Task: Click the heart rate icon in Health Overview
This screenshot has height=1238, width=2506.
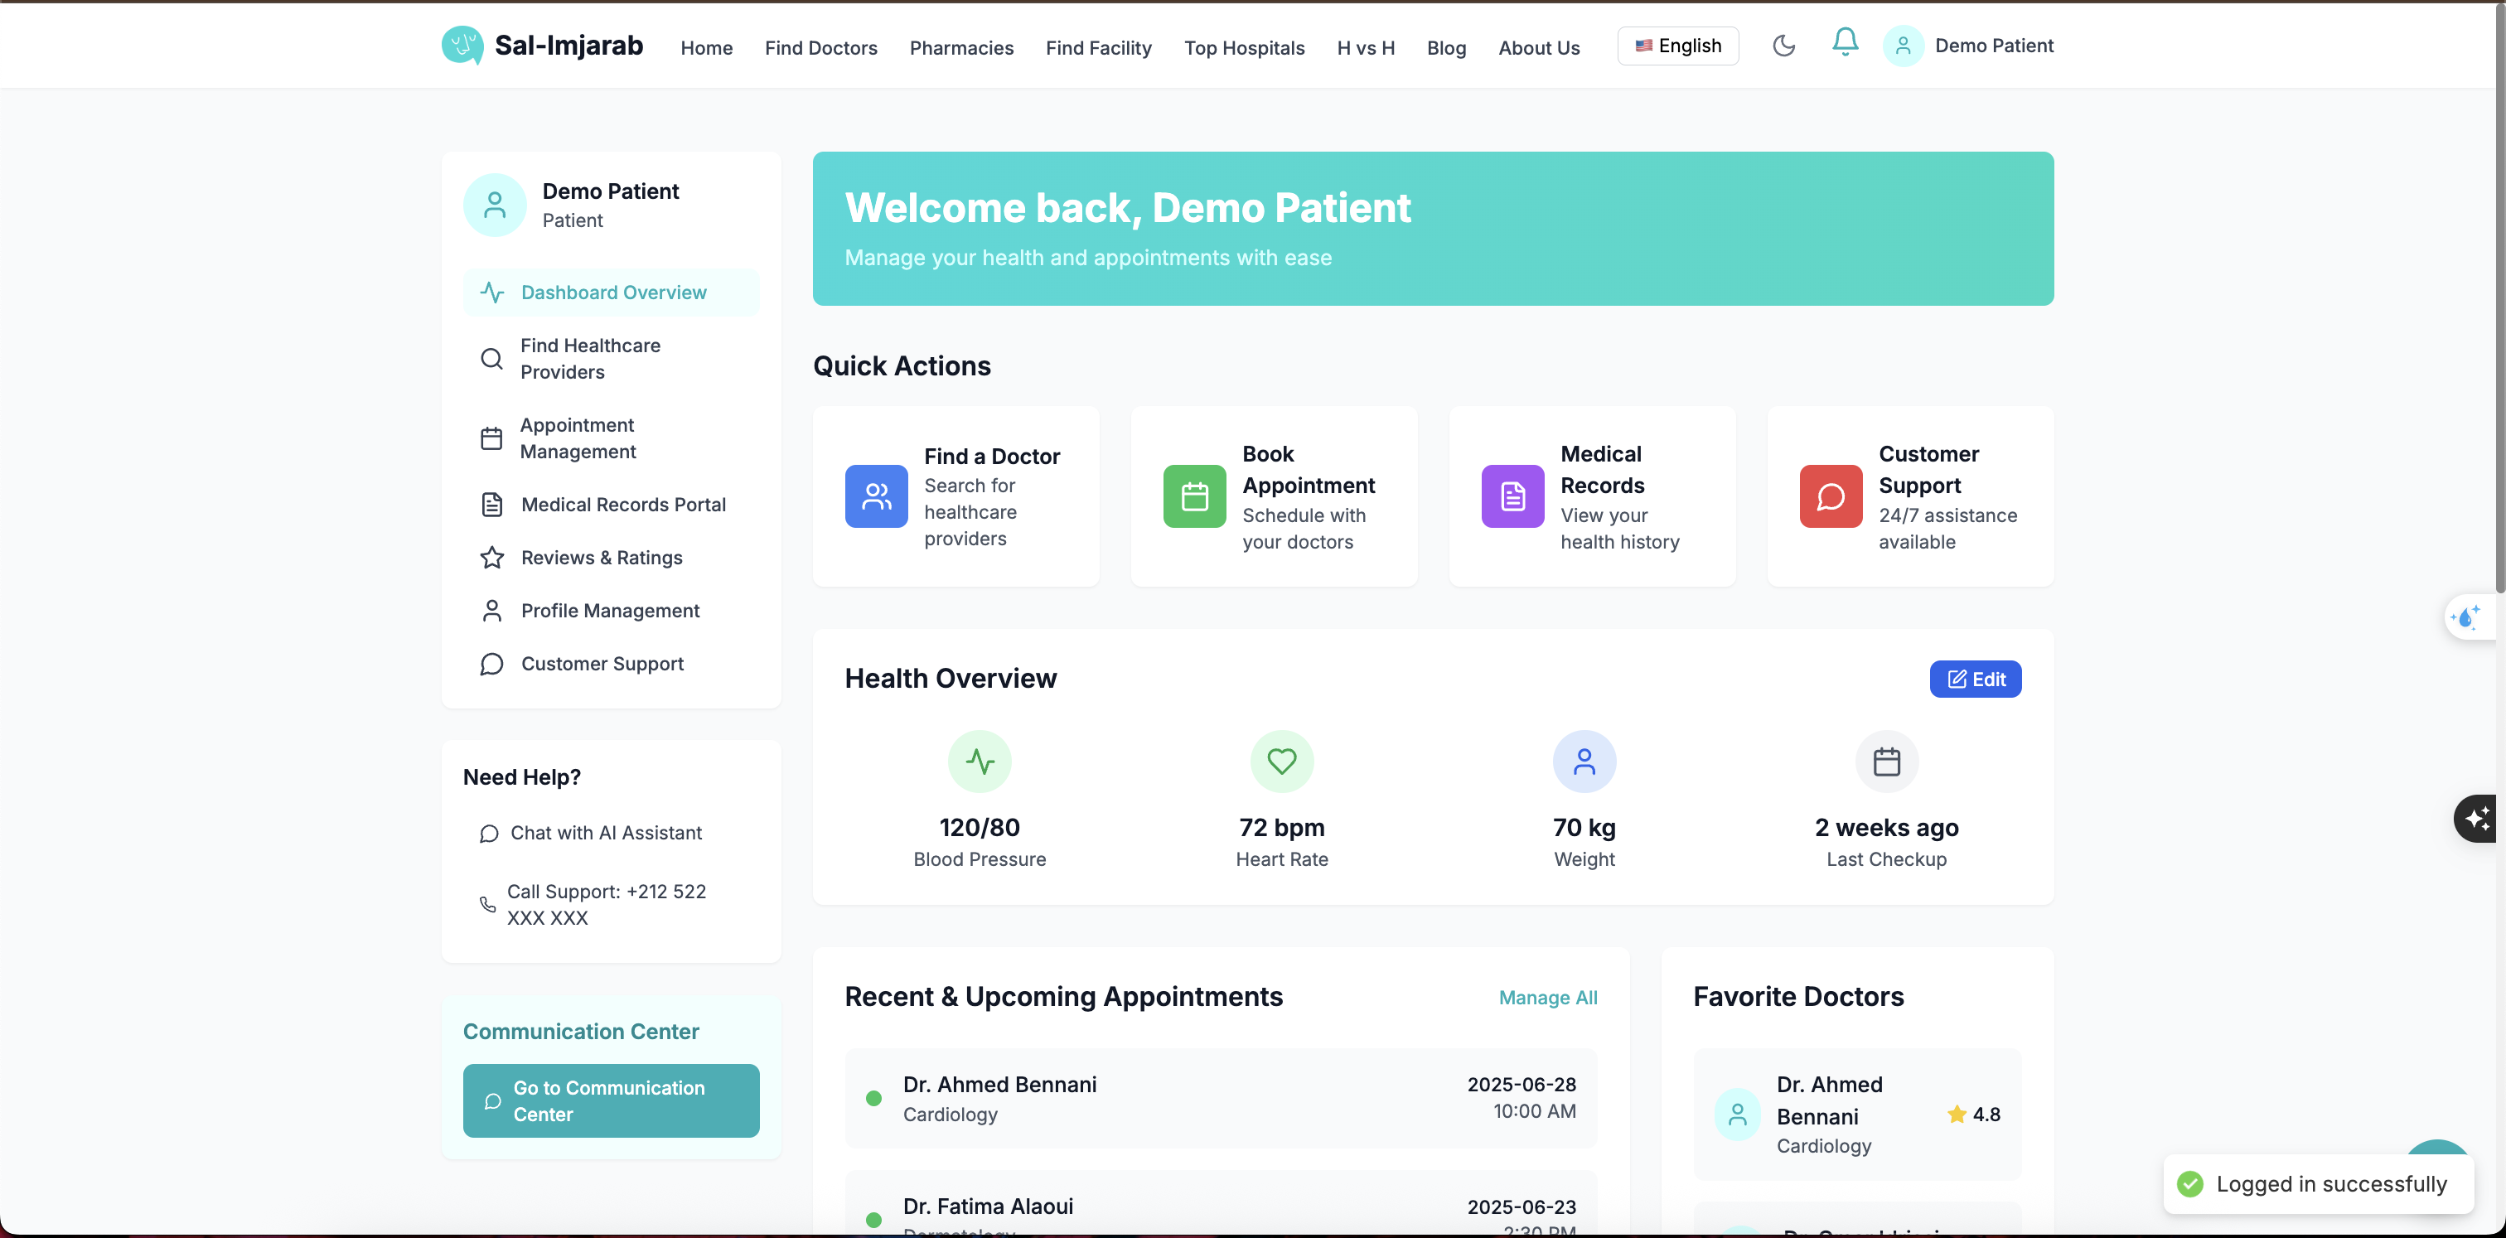Action: (1281, 762)
